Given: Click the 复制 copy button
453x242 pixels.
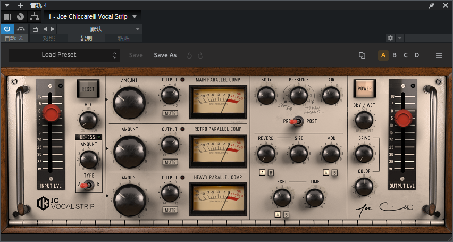Looking at the screenshot, I should click(86, 38).
